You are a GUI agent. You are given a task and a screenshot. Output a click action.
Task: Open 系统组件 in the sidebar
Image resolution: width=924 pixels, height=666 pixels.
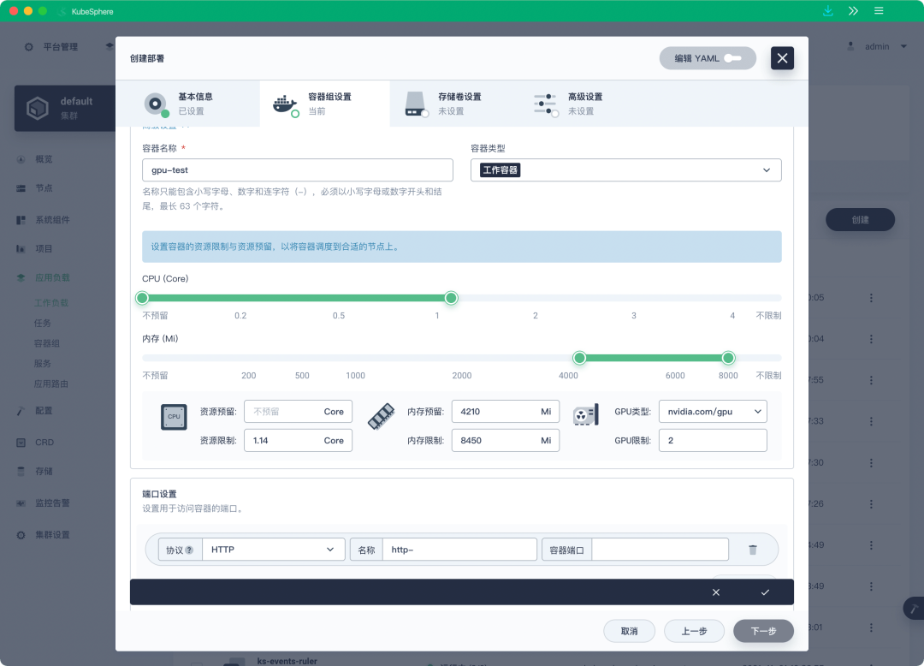tap(43, 220)
